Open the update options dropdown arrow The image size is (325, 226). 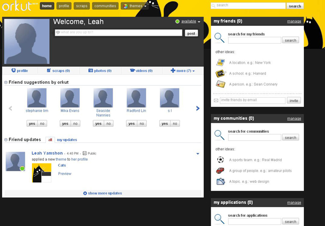(198, 154)
